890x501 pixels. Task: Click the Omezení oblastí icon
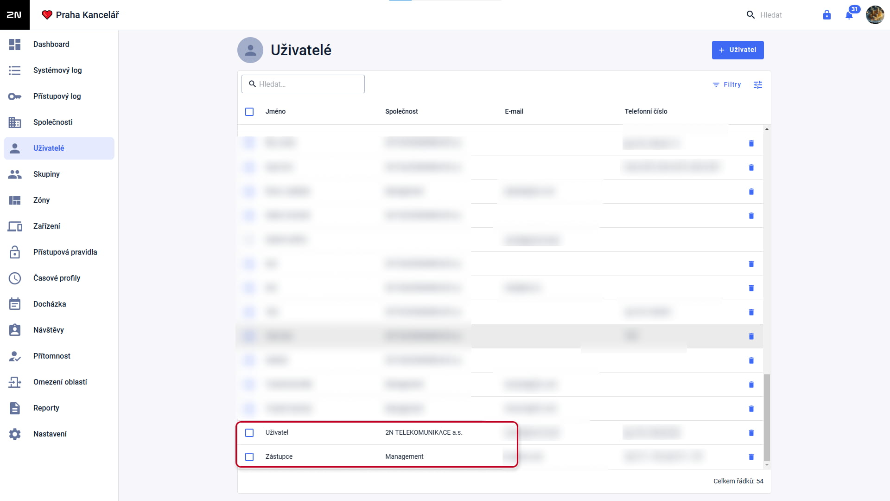pos(15,382)
